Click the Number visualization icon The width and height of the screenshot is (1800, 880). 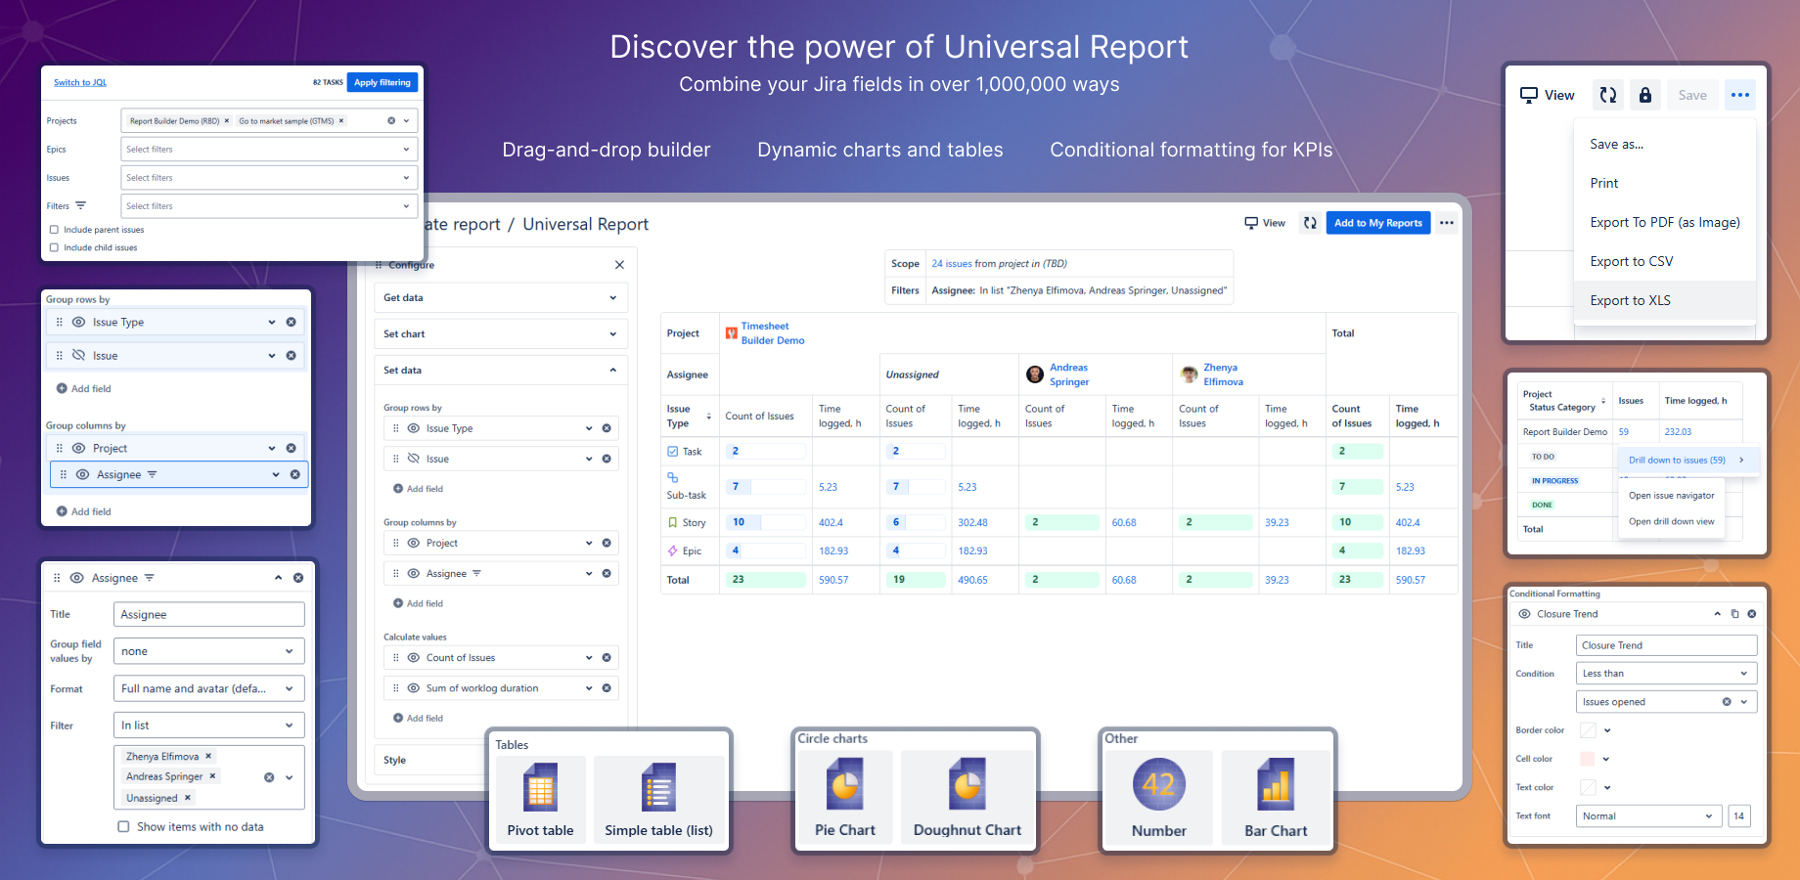1158,784
